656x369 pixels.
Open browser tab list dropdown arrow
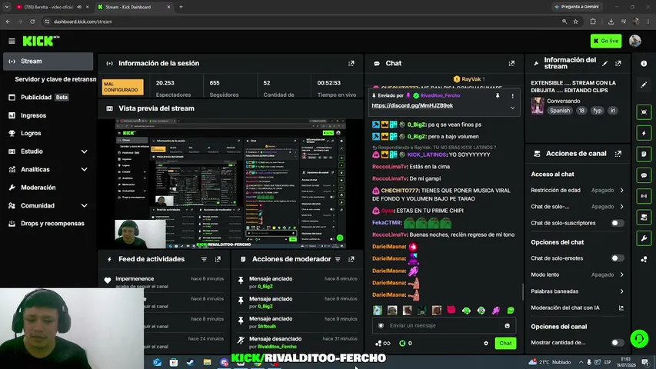tap(7, 7)
